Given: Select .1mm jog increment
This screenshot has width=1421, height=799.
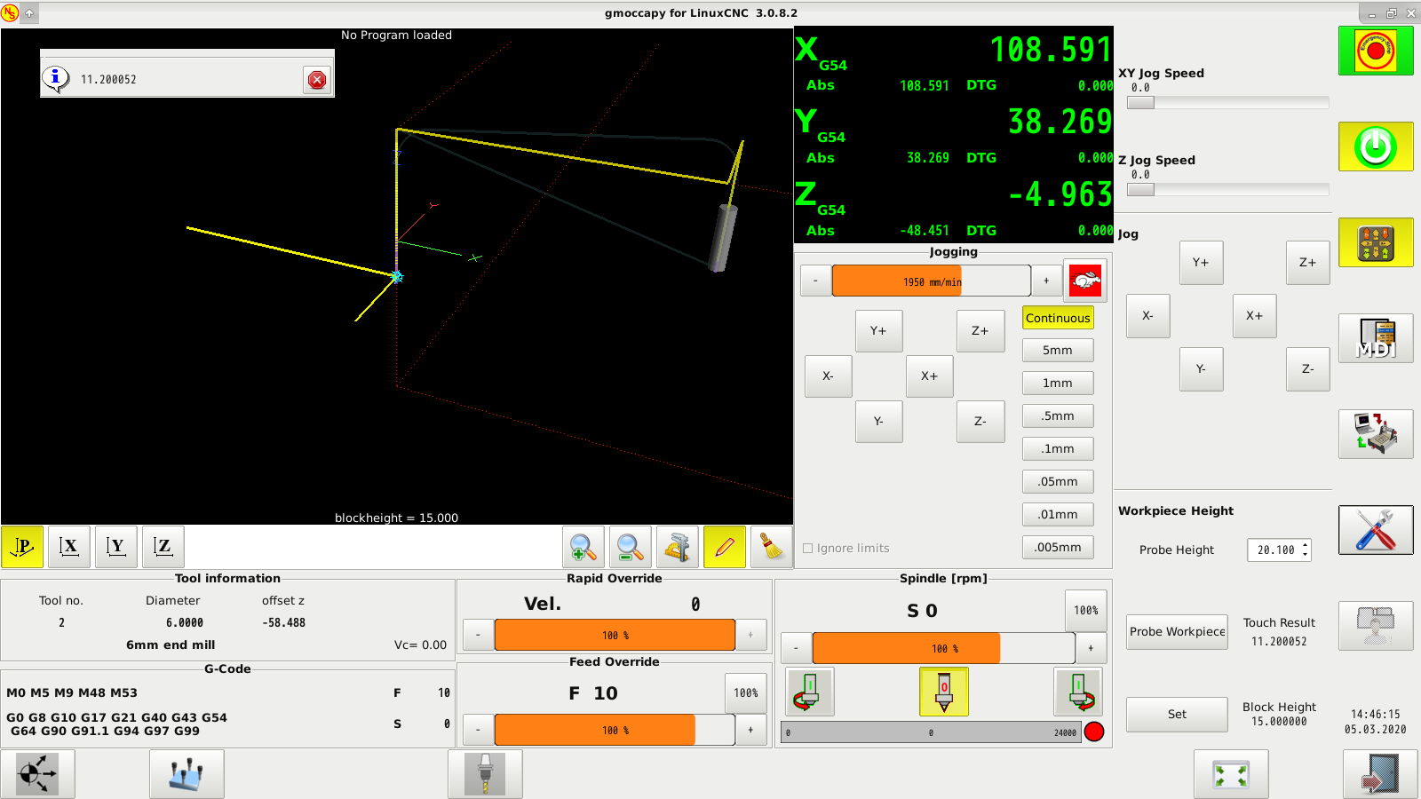Looking at the screenshot, I should pyautogui.click(x=1058, y=449).
